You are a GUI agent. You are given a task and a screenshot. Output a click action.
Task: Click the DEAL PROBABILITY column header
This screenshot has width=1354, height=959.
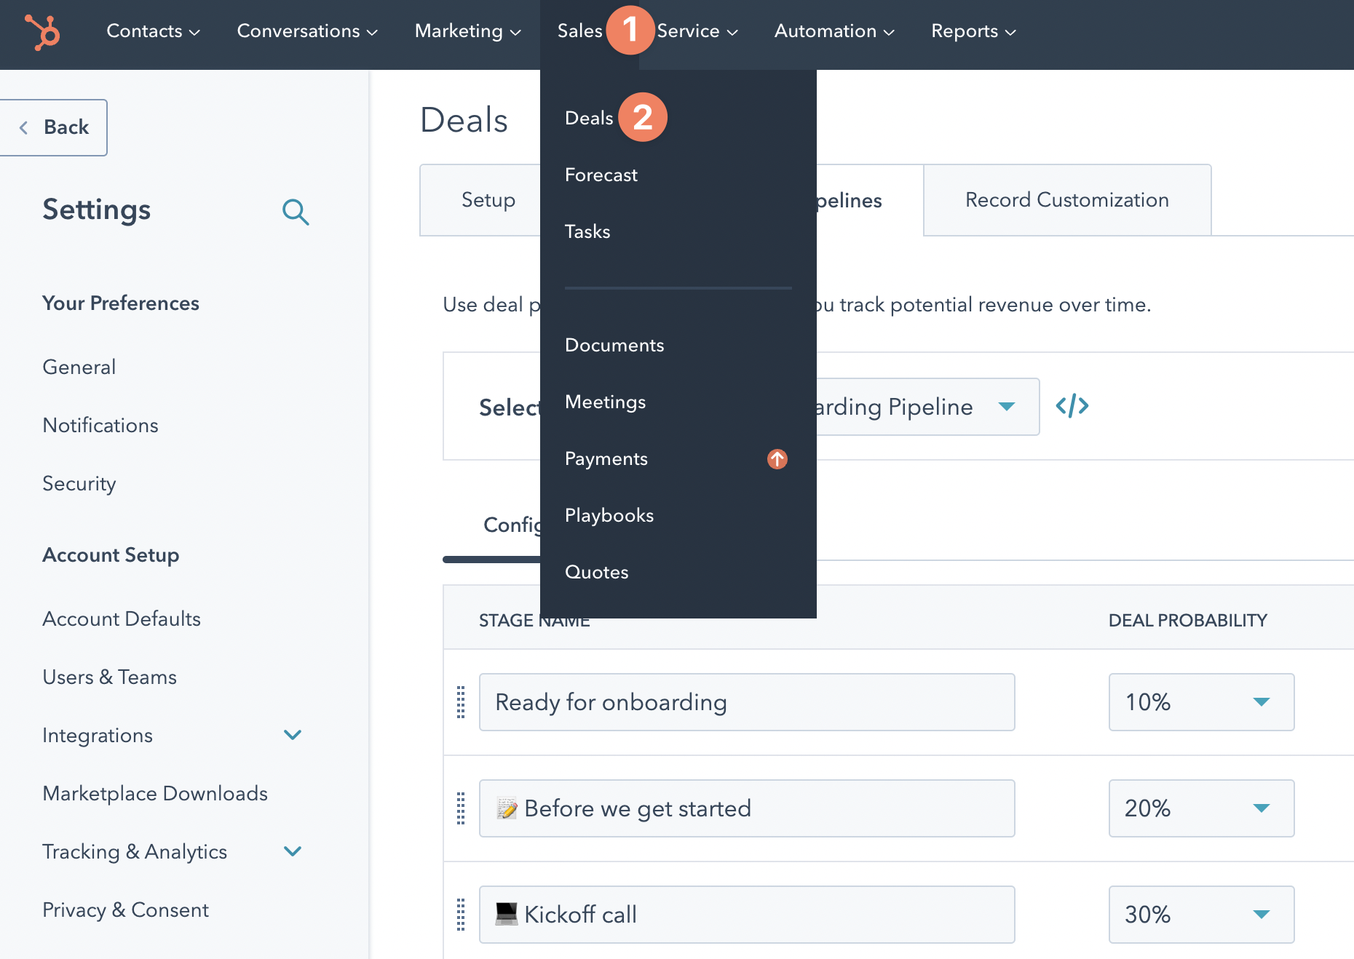(1188, 621)
